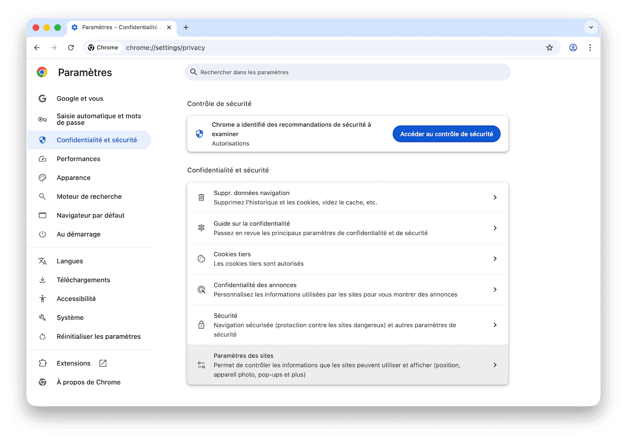Click the external link icon beside Extensions
Image resolution: width=627 pixels, height=441 pixels.
coord(102,363)
